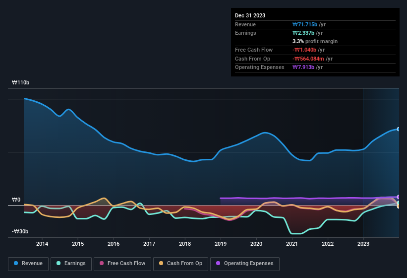Click the Operating Expenses label in tooltip
Image resolution: width=407 pixels, height=278 pixels.
pos(260,68)
